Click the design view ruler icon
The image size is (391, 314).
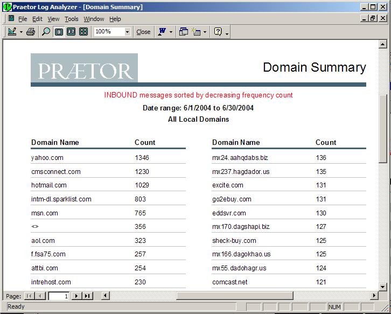point(12,32)
